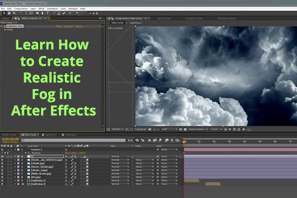The image size is (297, 198).
Task: Open the 1 View layout dropdown
Action: [x=216, y=129]
